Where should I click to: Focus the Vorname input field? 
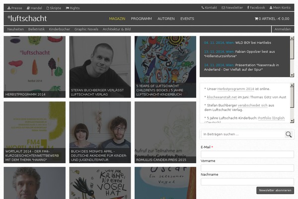pyautogui.click(x=247, y=168)
